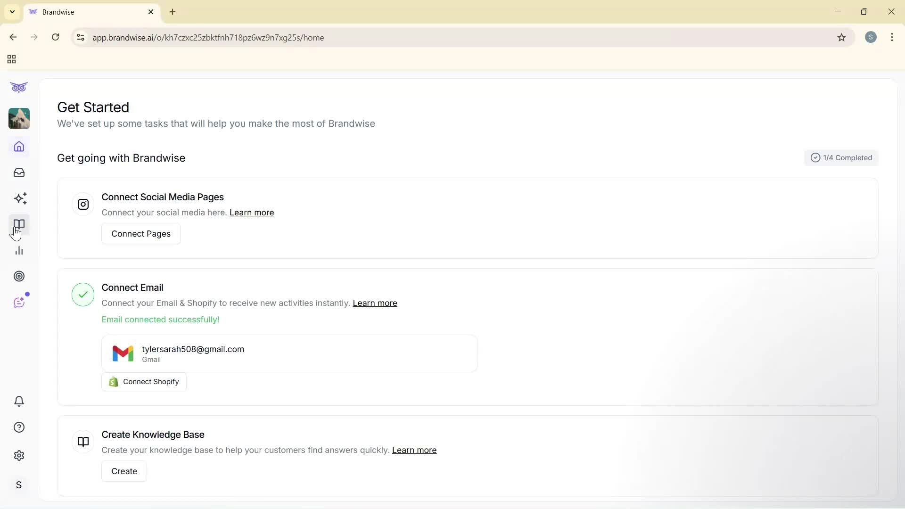
Task: Open a new browser tab
Action: click(173, 12)
